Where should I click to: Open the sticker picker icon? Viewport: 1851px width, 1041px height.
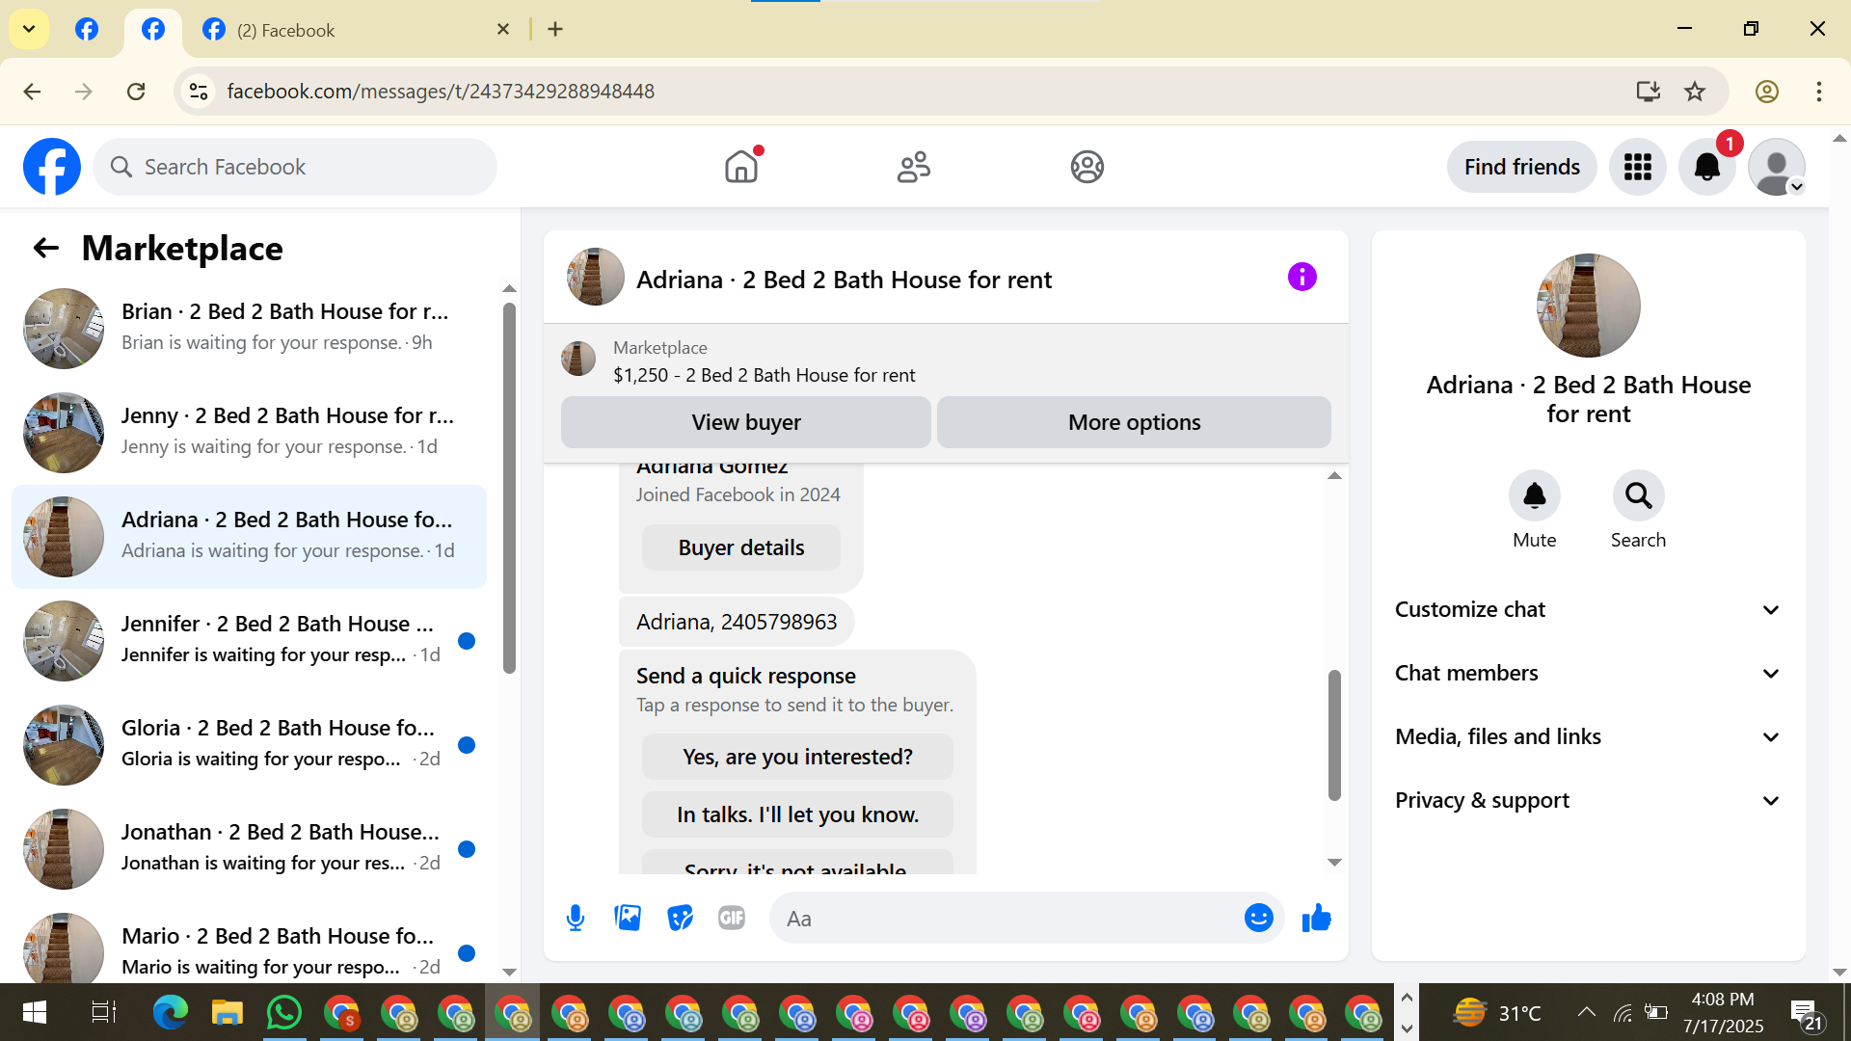680,918
